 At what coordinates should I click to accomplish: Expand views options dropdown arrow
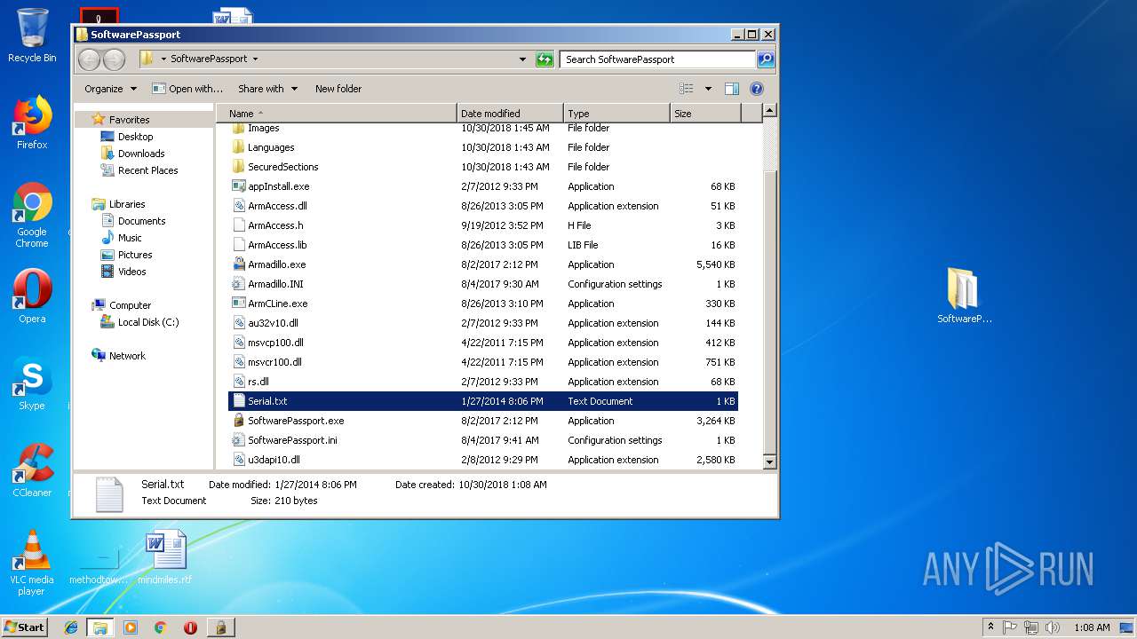pyautogui.click(x=708, y=89)
